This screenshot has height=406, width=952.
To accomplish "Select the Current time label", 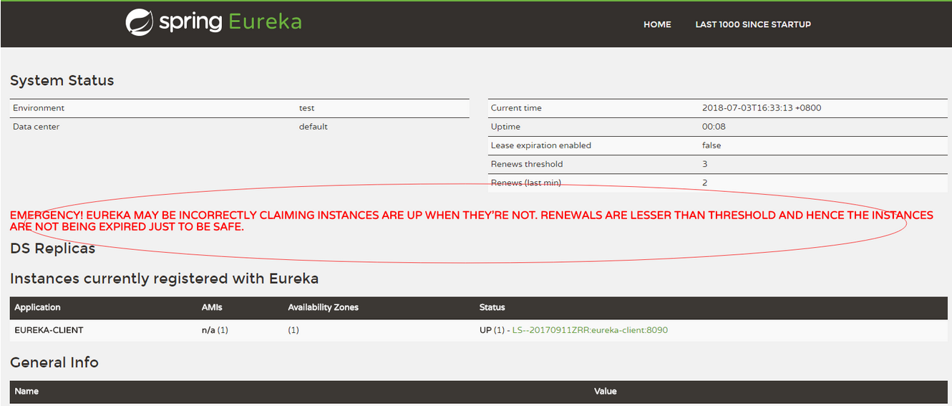I will (x=516, y=108).
